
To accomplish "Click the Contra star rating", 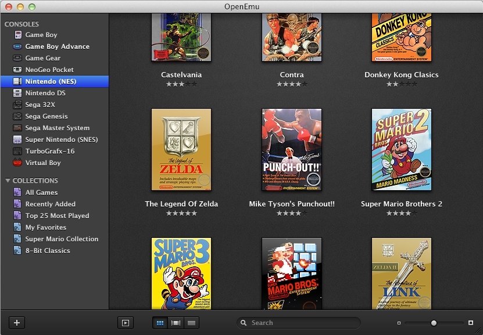I will [x=292, y=84].
